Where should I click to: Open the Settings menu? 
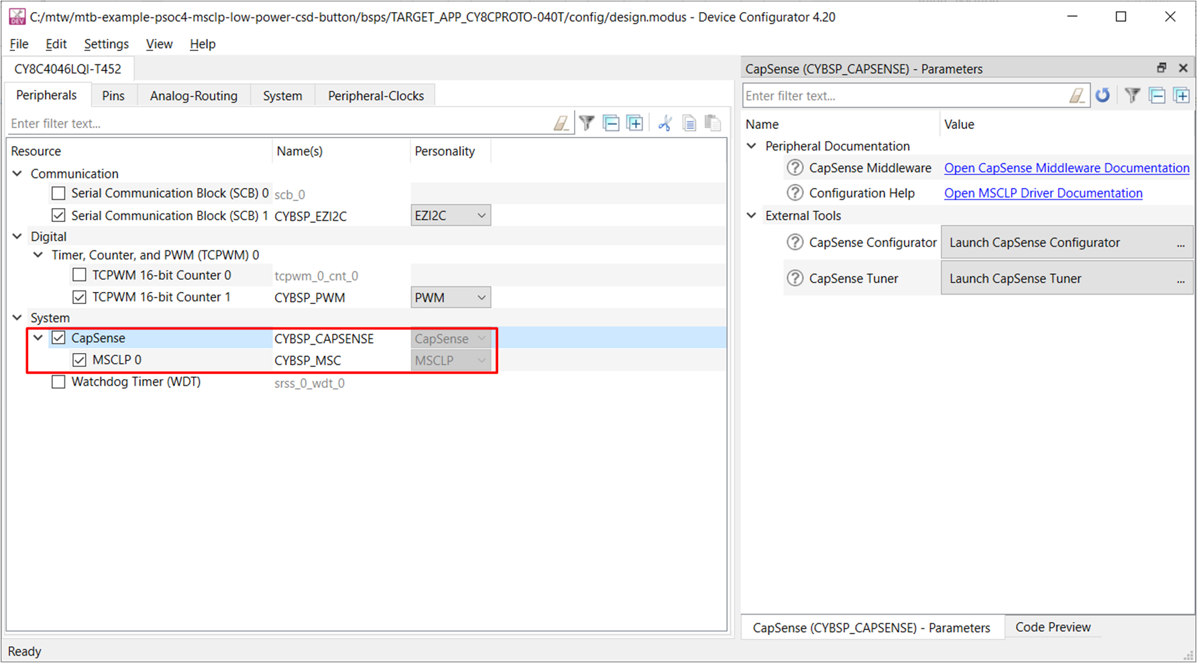coord(106,44)
